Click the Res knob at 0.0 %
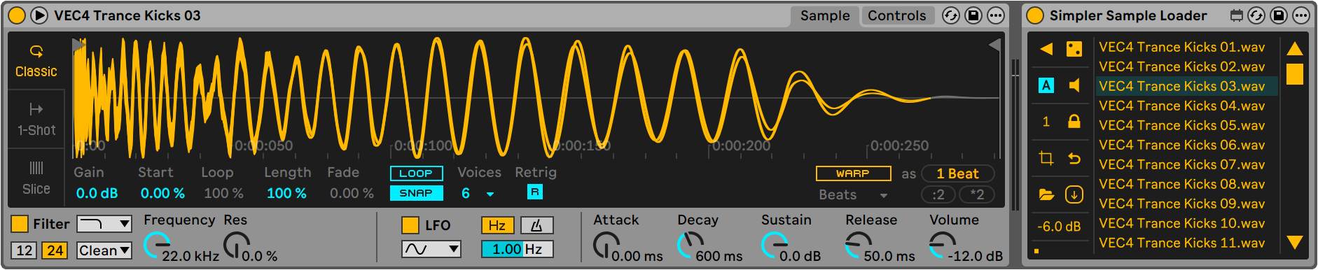This screenshot has height=270, width=1318. pyautogui.click(x=237, y=246)
